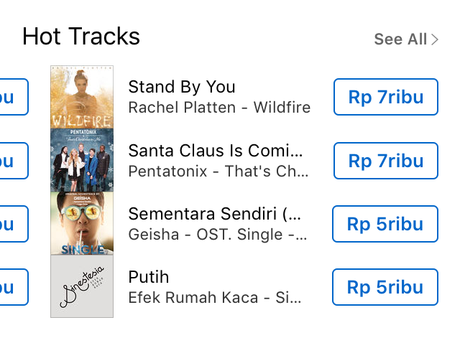Image resolution: width=460 pixels, height=338 pixels.
Task: Buy Stand By You for Rp 7ribu
Action: point(386,97)
